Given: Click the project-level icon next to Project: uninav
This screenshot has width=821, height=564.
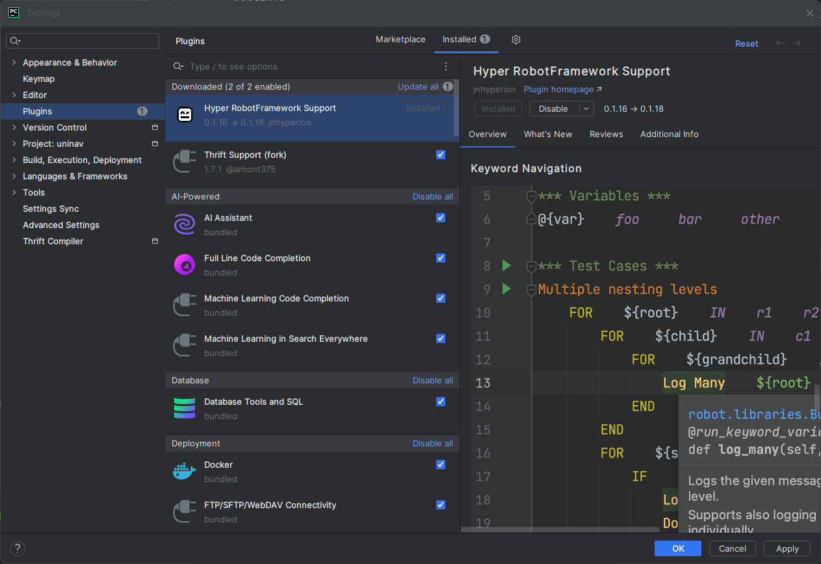Looking at the screenshot, I should [x=155, y=144].
